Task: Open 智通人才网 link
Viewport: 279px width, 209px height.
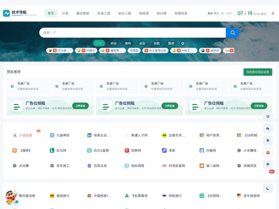Action: click(x=139, y=135)
